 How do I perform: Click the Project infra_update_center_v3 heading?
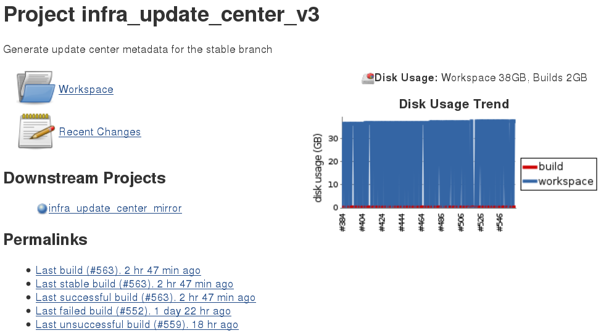pyautogui.click(x=162, y=15)
